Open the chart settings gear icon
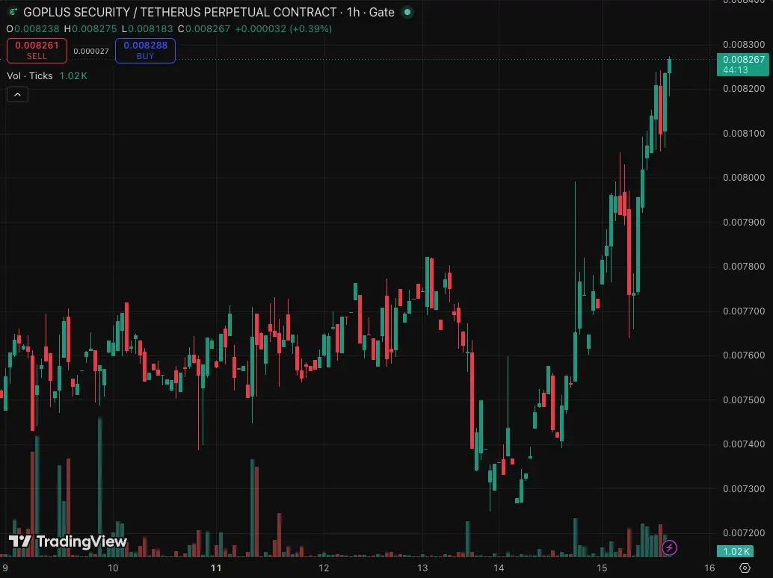Image resolution: width=773 pixels, height=578 pixels. pos(745,568)
